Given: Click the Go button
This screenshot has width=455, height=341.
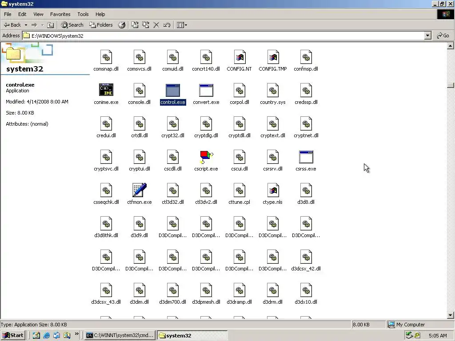Looking at the screenshot, I should pyautogui.click(x=443, y=36).
